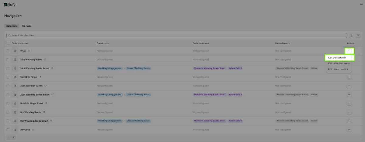Viewport: 365px width, 142px height.
Task: Select Edit related search menu option
Action: click(x=338, y=69)
